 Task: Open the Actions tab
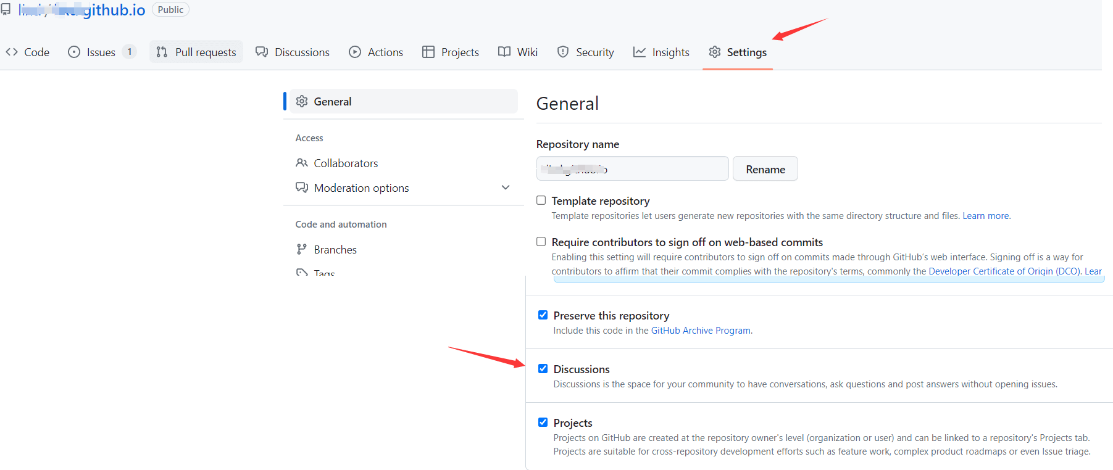point(376,52)
